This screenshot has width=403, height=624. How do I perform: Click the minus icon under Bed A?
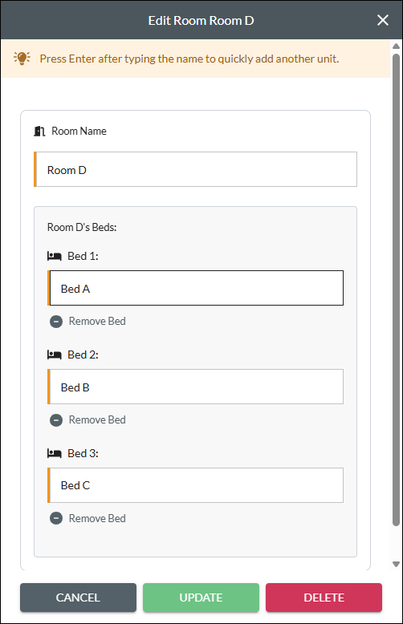56,321
